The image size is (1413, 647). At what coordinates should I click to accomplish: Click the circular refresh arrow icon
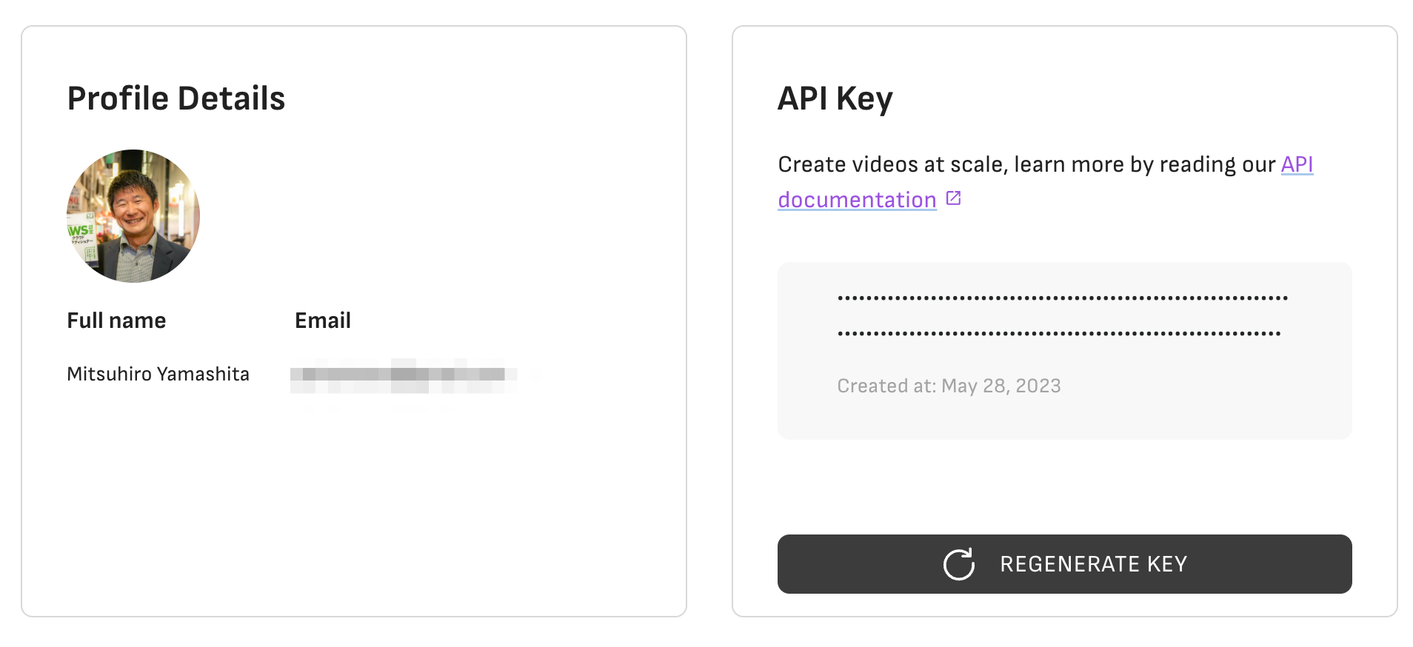pos(959,564)
